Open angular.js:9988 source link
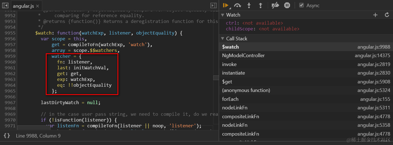The width and height of the screenshot is (393, 145). 374,47
